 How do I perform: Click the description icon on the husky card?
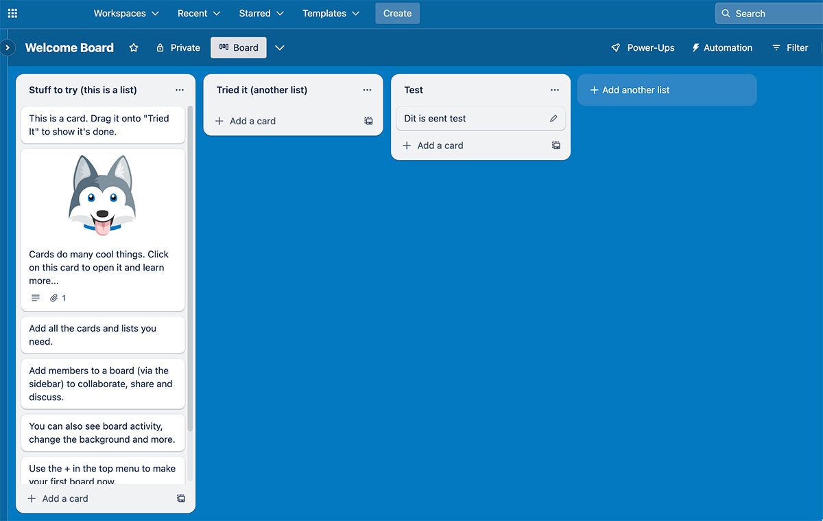click(36, 298)
